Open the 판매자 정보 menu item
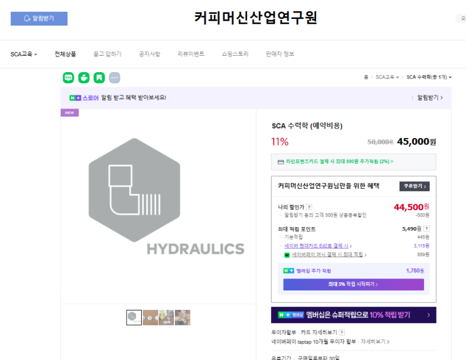This screenshot has width=466, height=360. pos(280,54)
